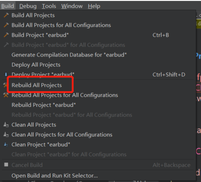The image size is (201, 182).
Task: Click crossed-tools icon for Rebuild All Configurations
Action: coord(6,95)
